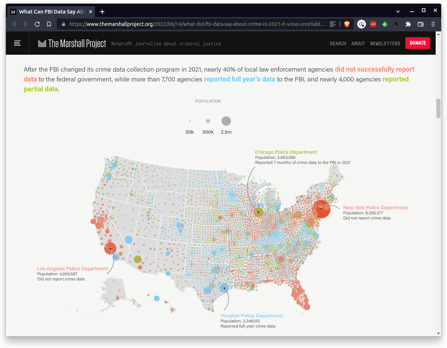The width and height of the screenshot is (447, 348).
Task: Click the 'Los Angeles Police Department' label
Action: (73, 268)
